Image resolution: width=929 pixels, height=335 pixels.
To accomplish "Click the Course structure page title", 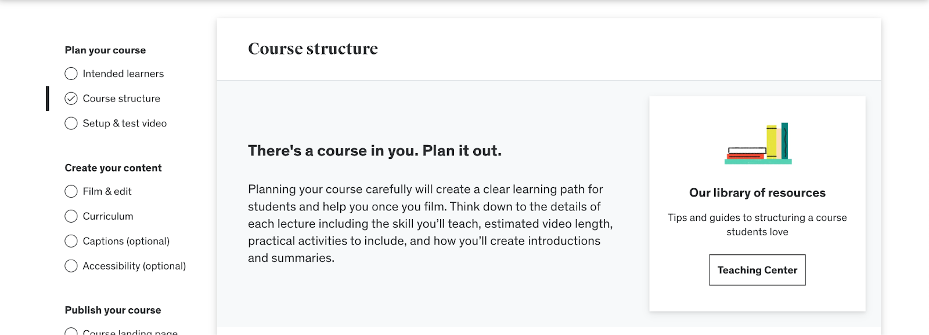I will [313, 49].
